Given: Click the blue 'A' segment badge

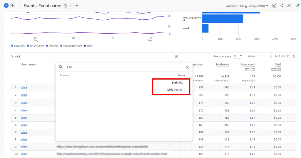Looking at the screenshot, I should coord(6,6).
